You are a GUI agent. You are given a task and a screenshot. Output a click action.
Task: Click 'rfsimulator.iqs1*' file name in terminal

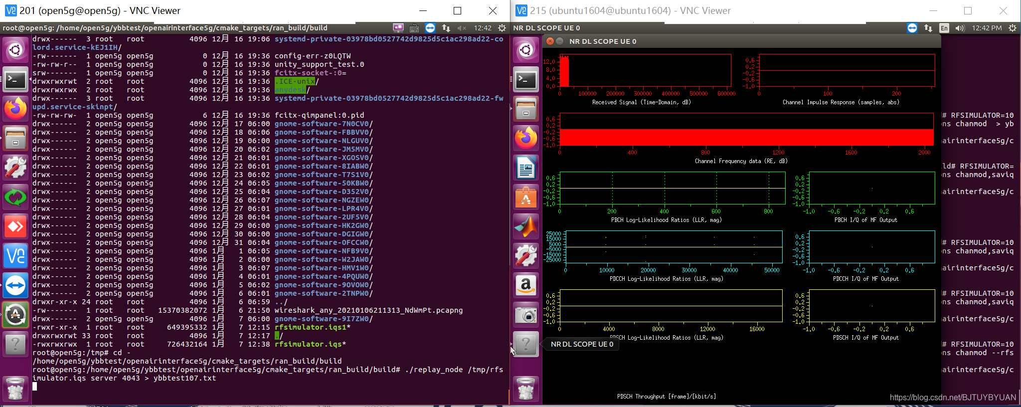click(313, 327)
